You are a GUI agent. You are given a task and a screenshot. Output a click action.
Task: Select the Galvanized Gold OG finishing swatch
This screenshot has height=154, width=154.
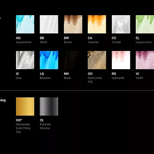(25, 106)
